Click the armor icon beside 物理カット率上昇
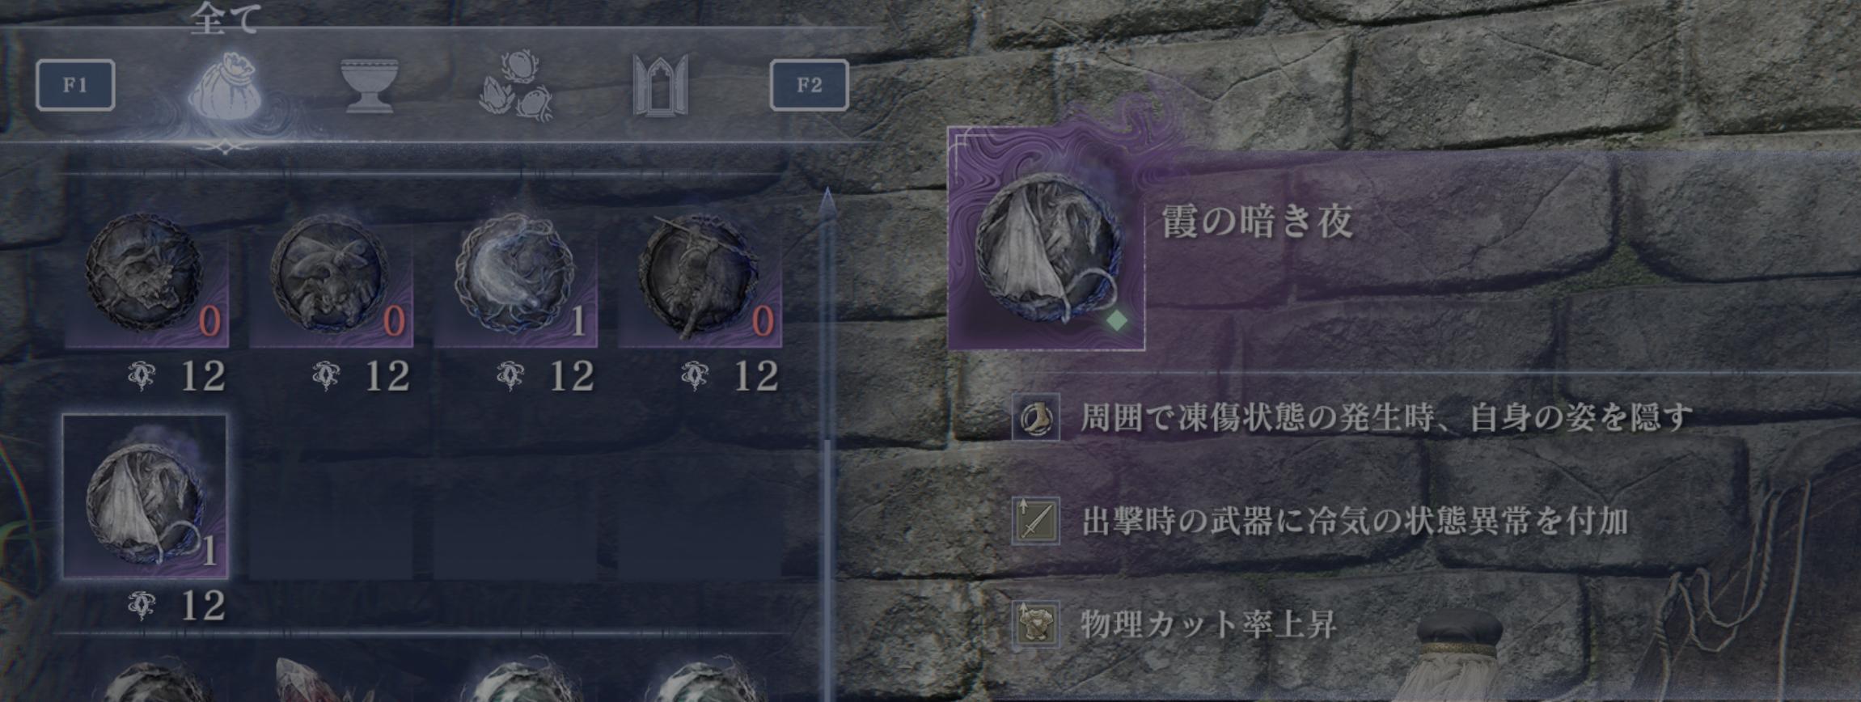Viewport: 1861px width, 702px height. [x=1036, y=624]
